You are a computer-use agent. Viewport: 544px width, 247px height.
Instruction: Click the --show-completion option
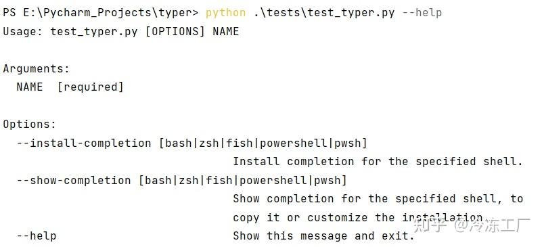click(74, 180)
